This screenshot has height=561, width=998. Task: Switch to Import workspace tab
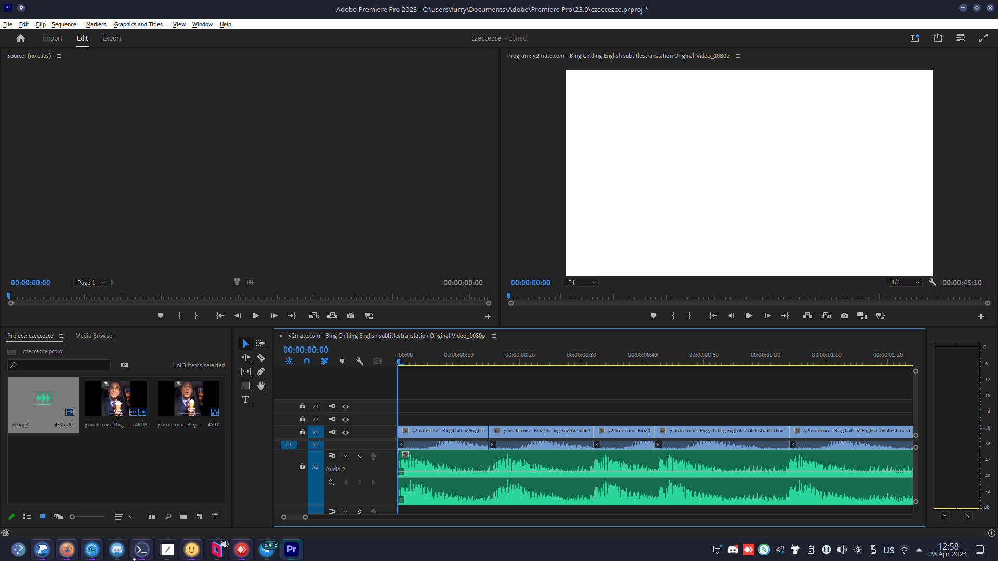click(52, 38)
